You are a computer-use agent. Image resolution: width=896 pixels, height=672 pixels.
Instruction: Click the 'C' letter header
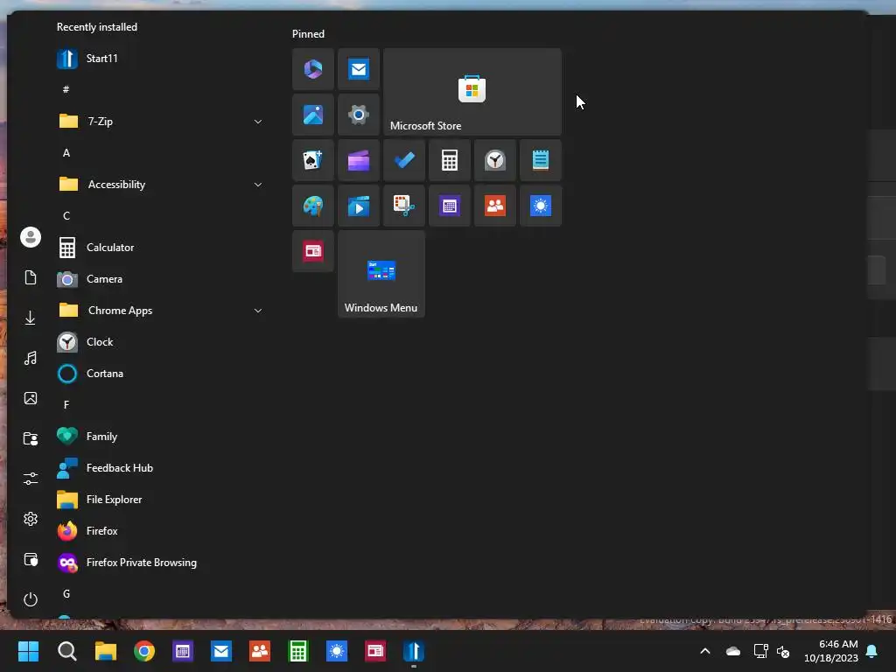tap(66, 216)
